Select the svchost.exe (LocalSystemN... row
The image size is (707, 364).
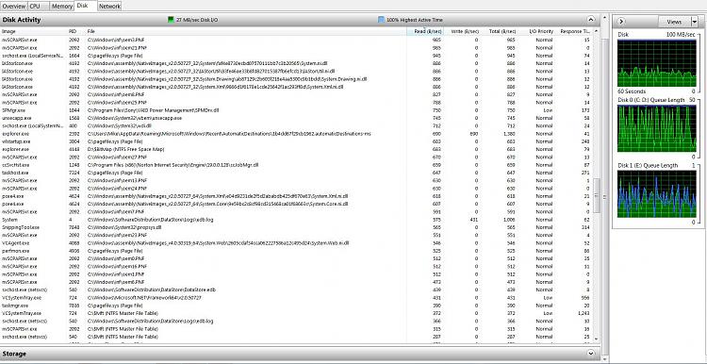pos(297,125)
